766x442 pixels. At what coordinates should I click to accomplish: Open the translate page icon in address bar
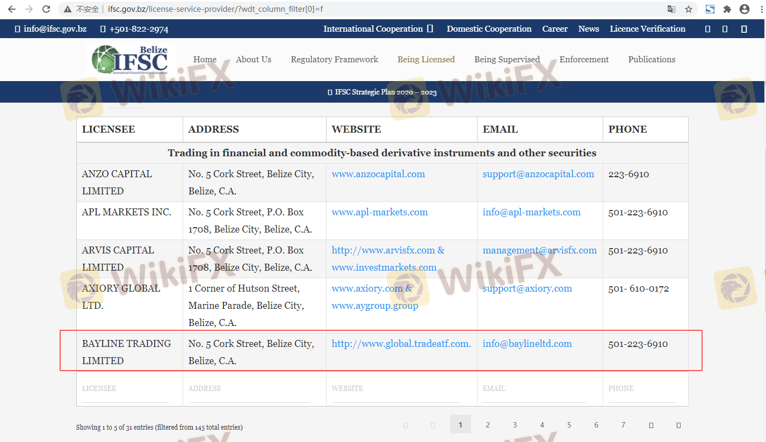[671, 9]
